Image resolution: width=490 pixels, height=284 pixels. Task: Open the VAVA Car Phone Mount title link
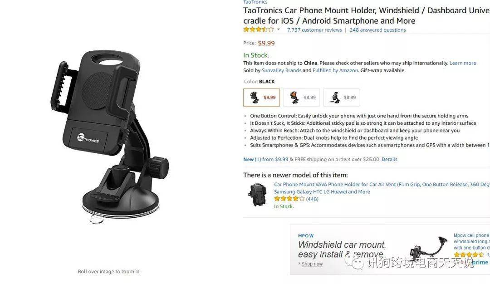click(382, 188)
